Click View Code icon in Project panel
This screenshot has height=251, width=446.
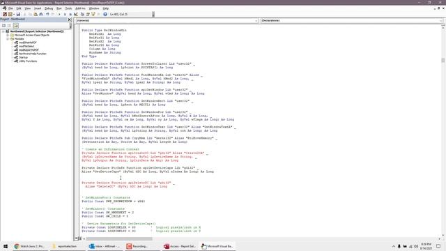coord(3,26)
